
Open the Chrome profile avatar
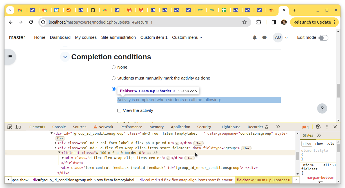284,22
